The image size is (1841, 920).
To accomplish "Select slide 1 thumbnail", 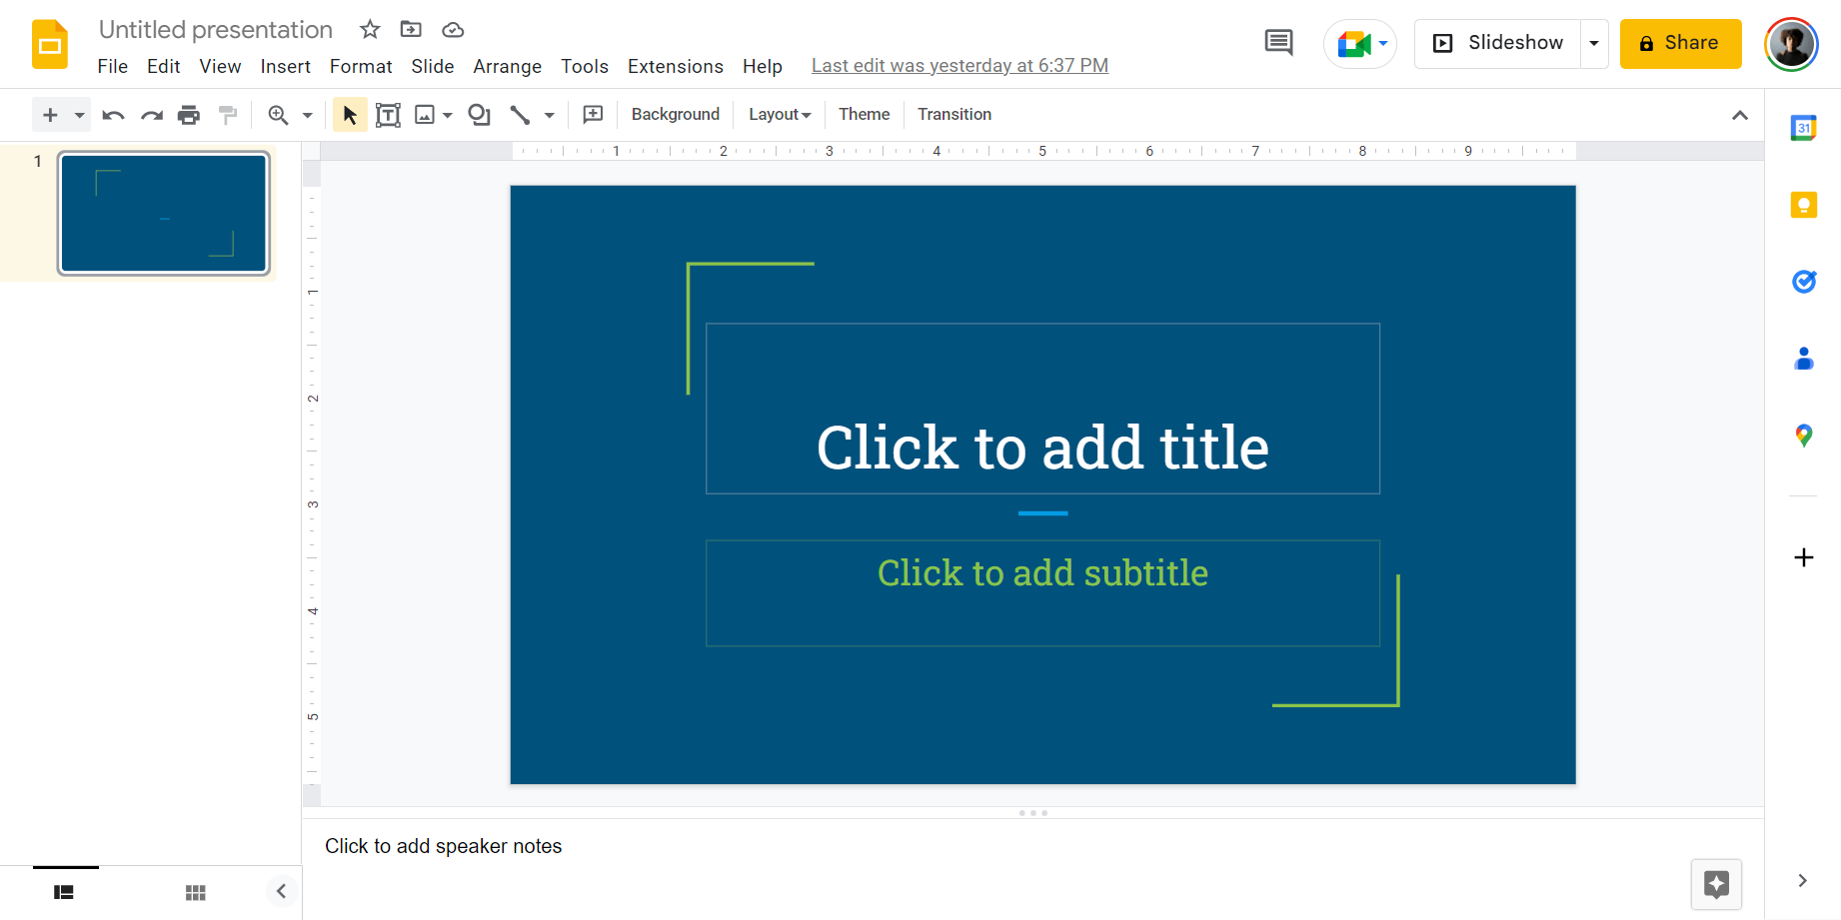I will tap(164, 213).
